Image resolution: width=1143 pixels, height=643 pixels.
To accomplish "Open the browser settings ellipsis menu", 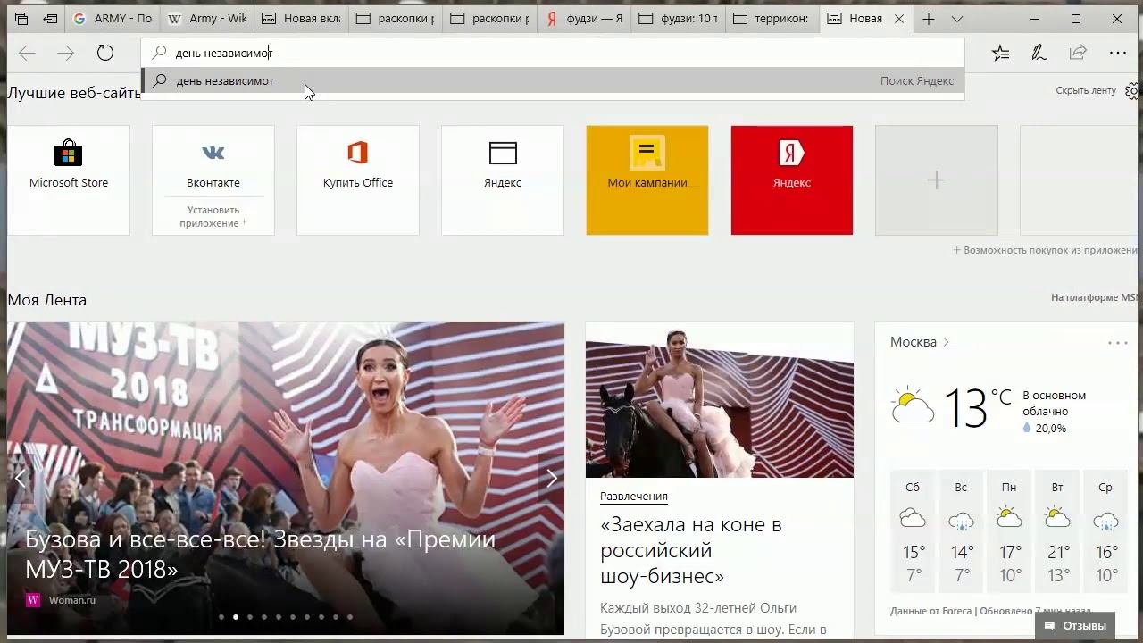I will pos(1117,53).
